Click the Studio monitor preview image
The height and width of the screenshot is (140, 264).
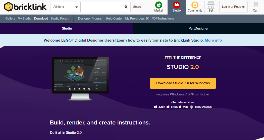[x=80, y=79]
